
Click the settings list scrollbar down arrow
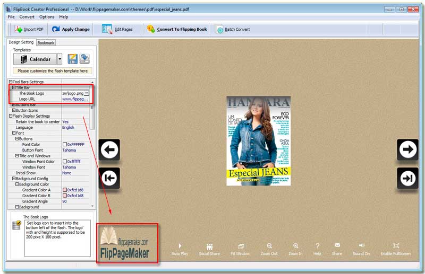(92, 206)
